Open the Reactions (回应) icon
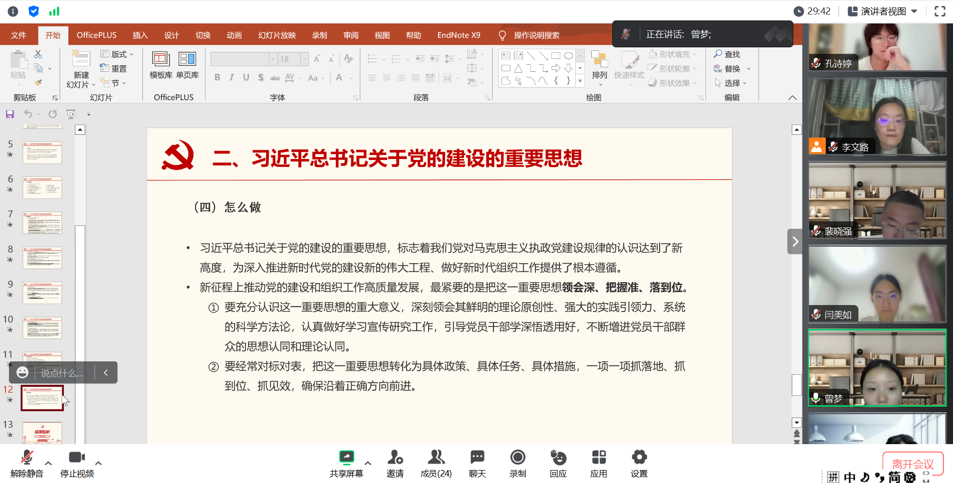 (558, 458)
